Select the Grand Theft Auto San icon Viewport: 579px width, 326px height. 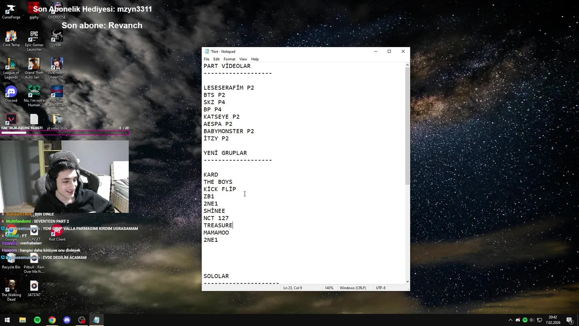[34, 68]
